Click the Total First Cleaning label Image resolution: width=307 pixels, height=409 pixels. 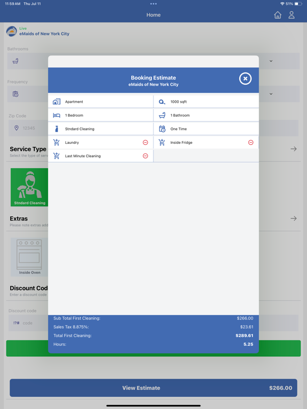tap(72, 336)
